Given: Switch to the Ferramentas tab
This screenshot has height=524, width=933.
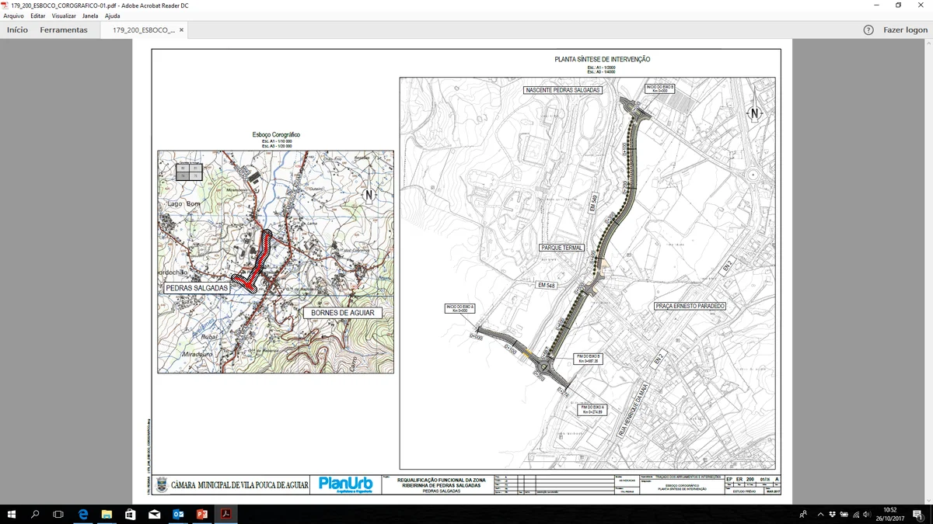Looking at the screenshot, I should 65,29.
